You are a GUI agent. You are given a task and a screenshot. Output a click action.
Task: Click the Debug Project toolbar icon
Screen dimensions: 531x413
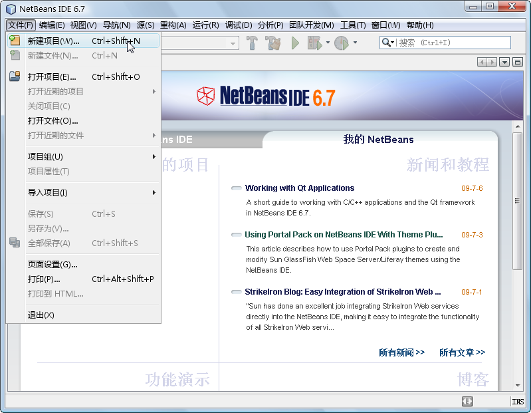[x=314, y=43]
